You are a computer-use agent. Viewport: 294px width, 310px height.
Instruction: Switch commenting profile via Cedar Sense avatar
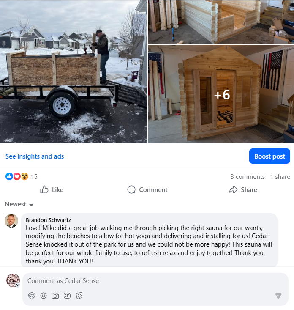(13, 280)
